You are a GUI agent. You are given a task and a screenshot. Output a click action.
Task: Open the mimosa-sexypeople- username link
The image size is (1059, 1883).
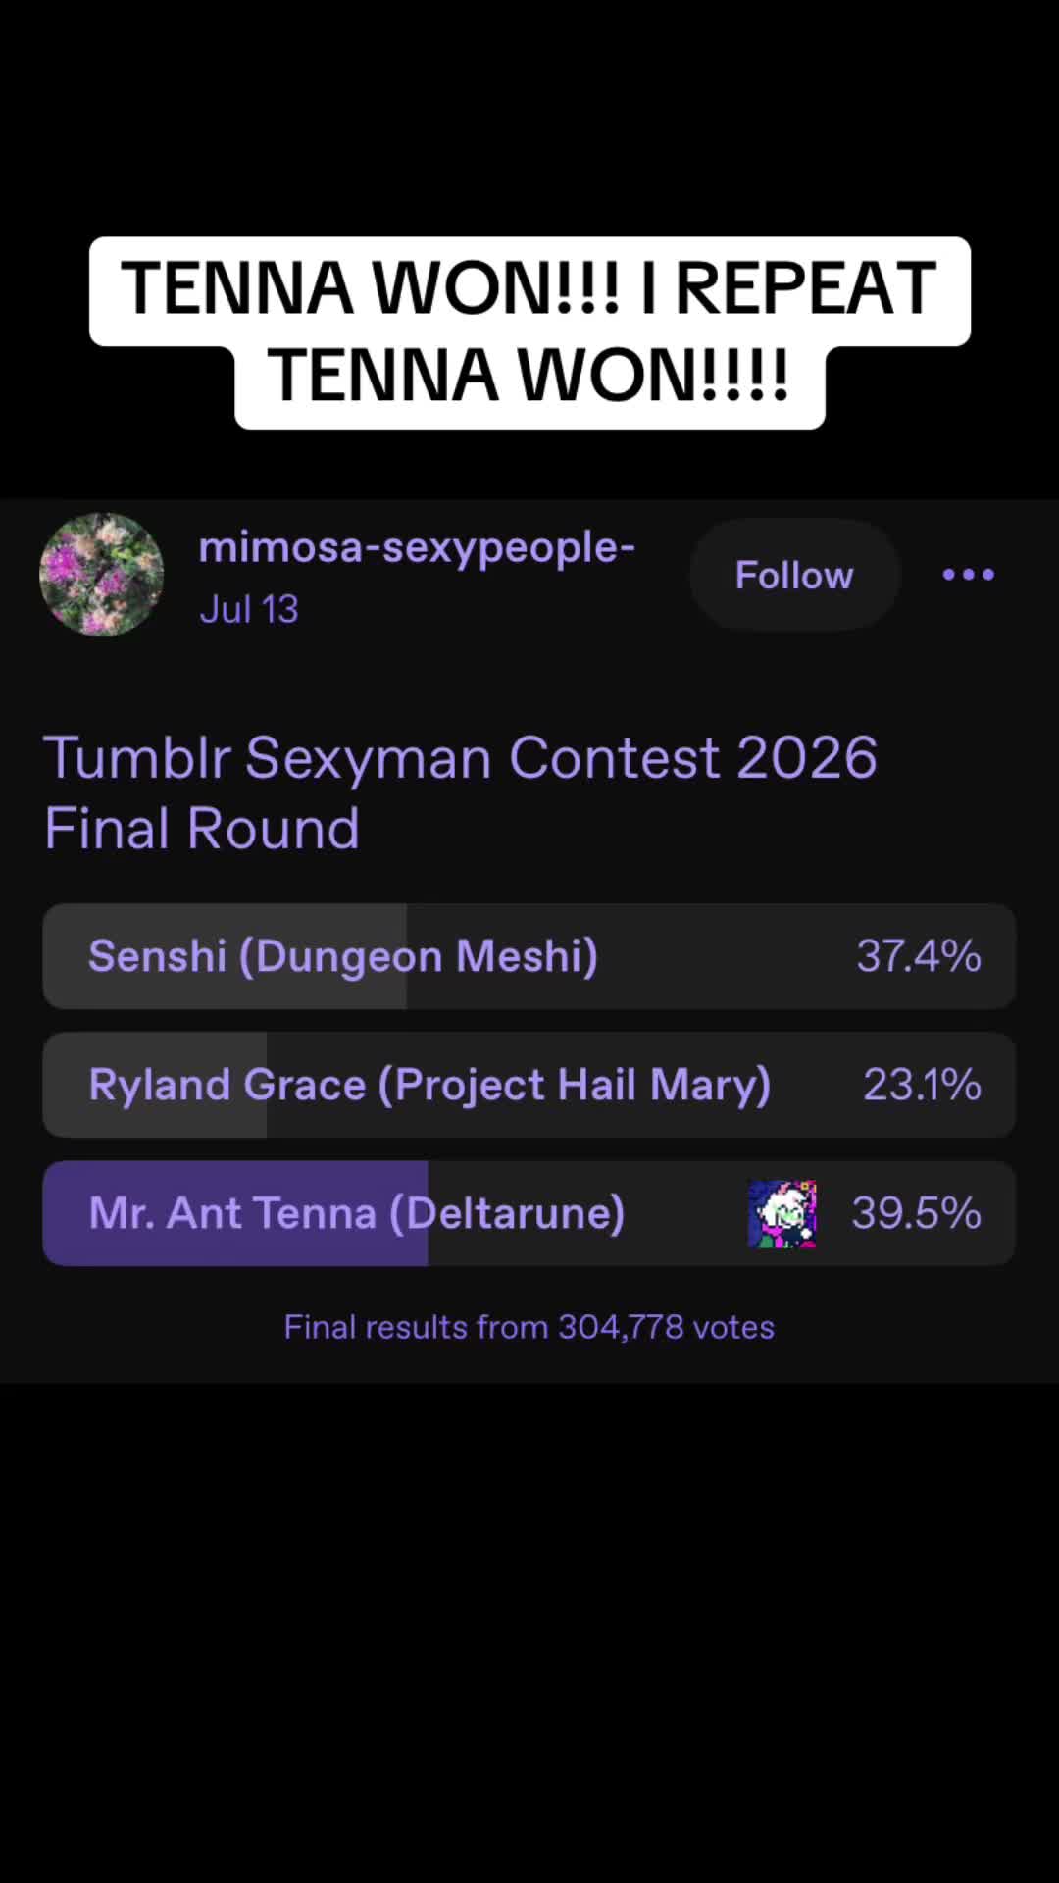[417, 547]
